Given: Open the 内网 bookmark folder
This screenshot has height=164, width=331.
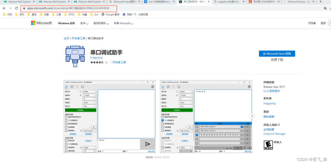Looking at the screenshot, I should tap(7, 14).
